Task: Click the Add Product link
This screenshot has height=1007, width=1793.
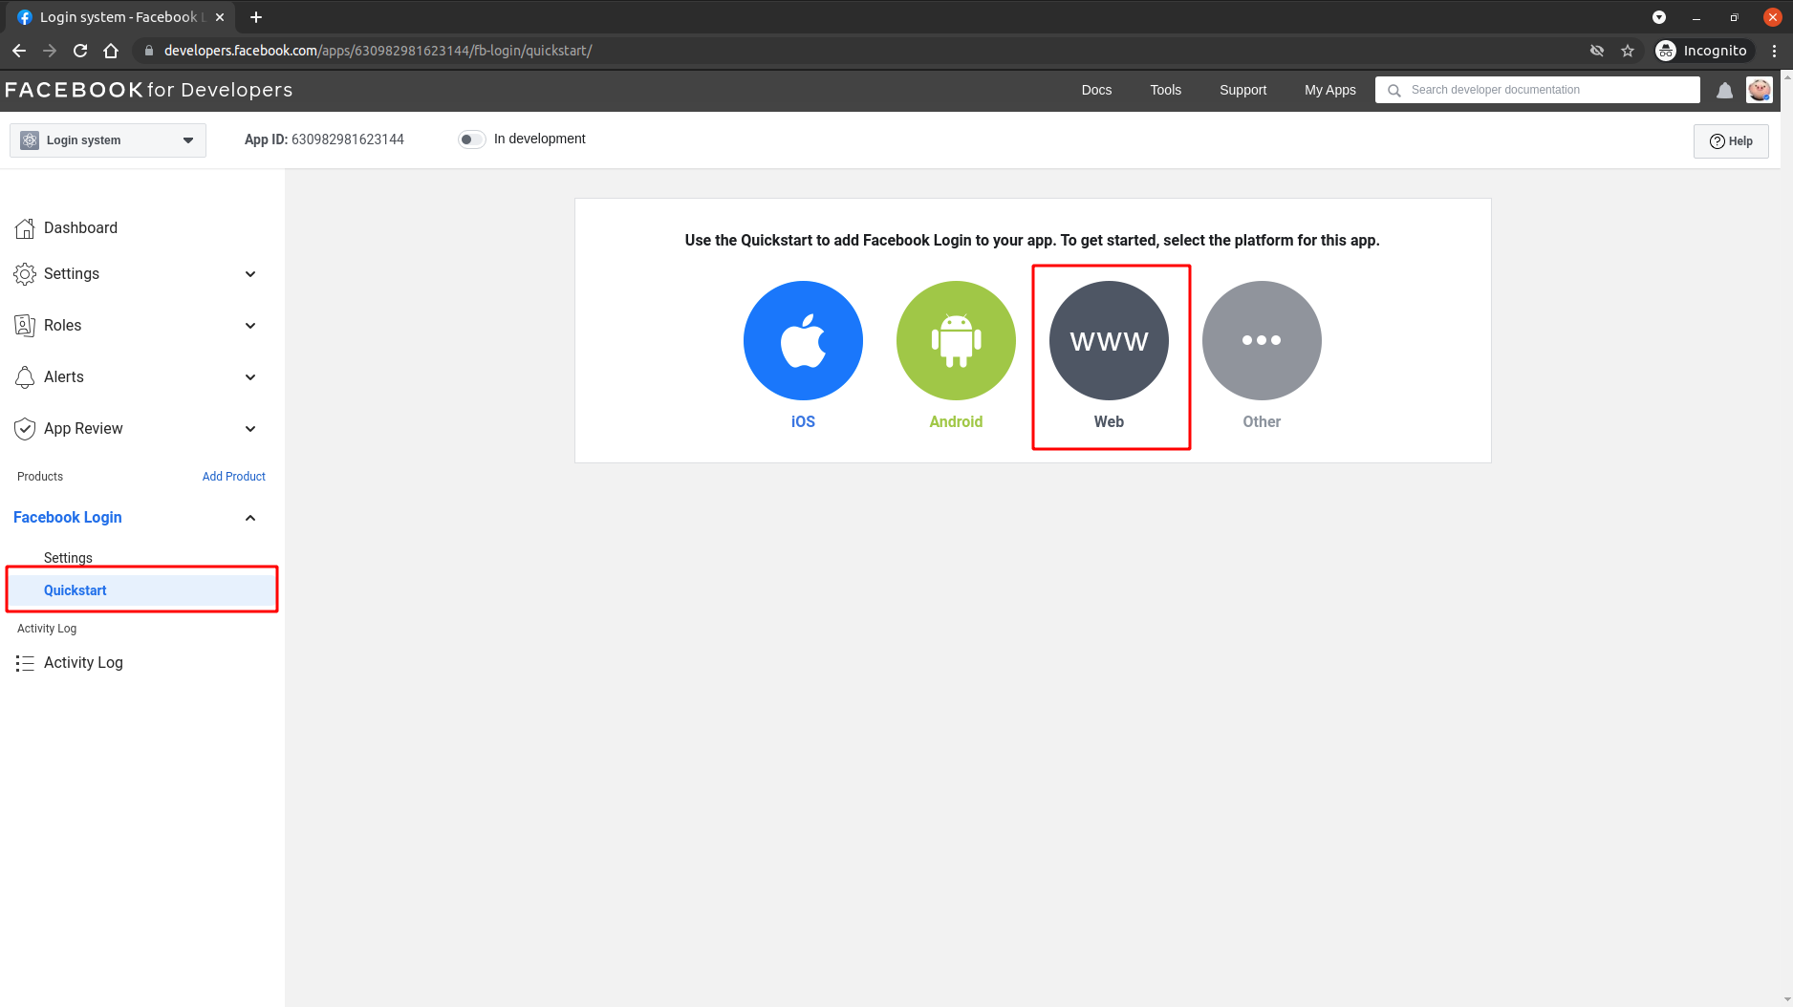Action: [x=233, y=476]
